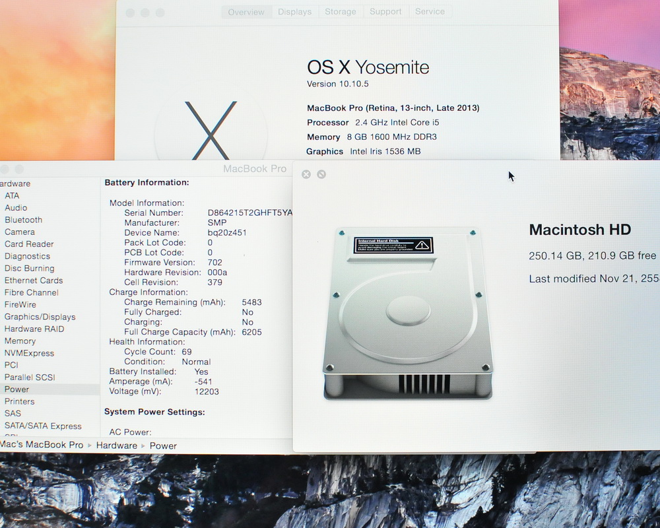Viewport: 660px width, 528px height.
Task: Click the battery serial number D864215T2GHFT5YA
Action: pyautogui.click(x=249, y=213)
